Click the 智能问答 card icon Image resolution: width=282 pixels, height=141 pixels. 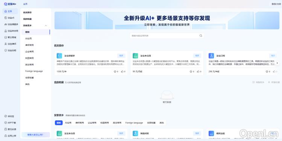pos(135,133)
